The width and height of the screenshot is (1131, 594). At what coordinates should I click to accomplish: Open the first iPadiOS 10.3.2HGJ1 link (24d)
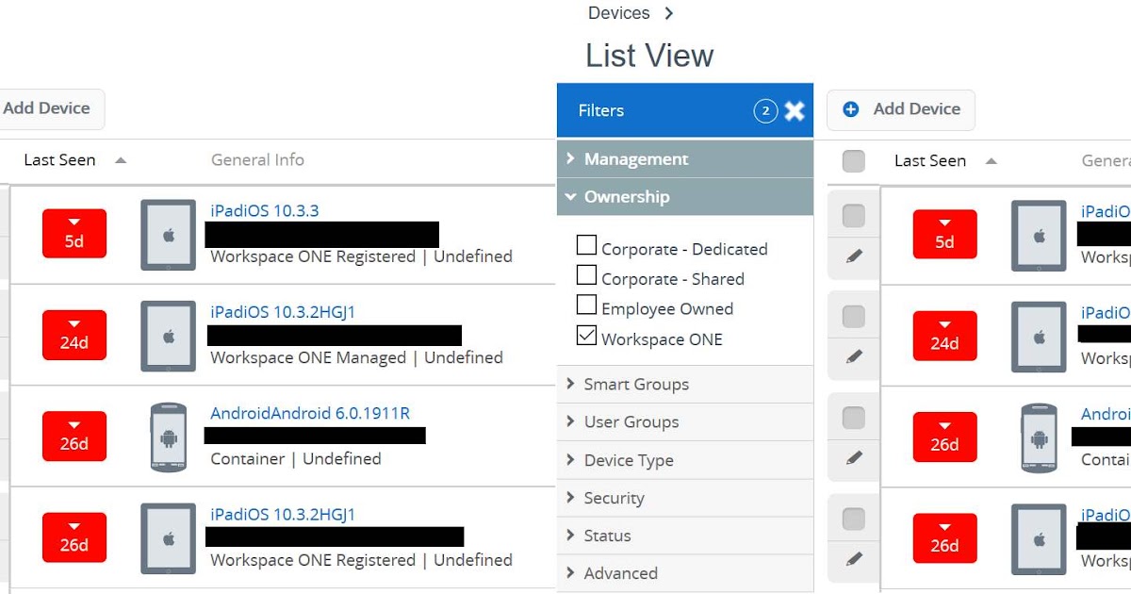[x=283, y=311]
